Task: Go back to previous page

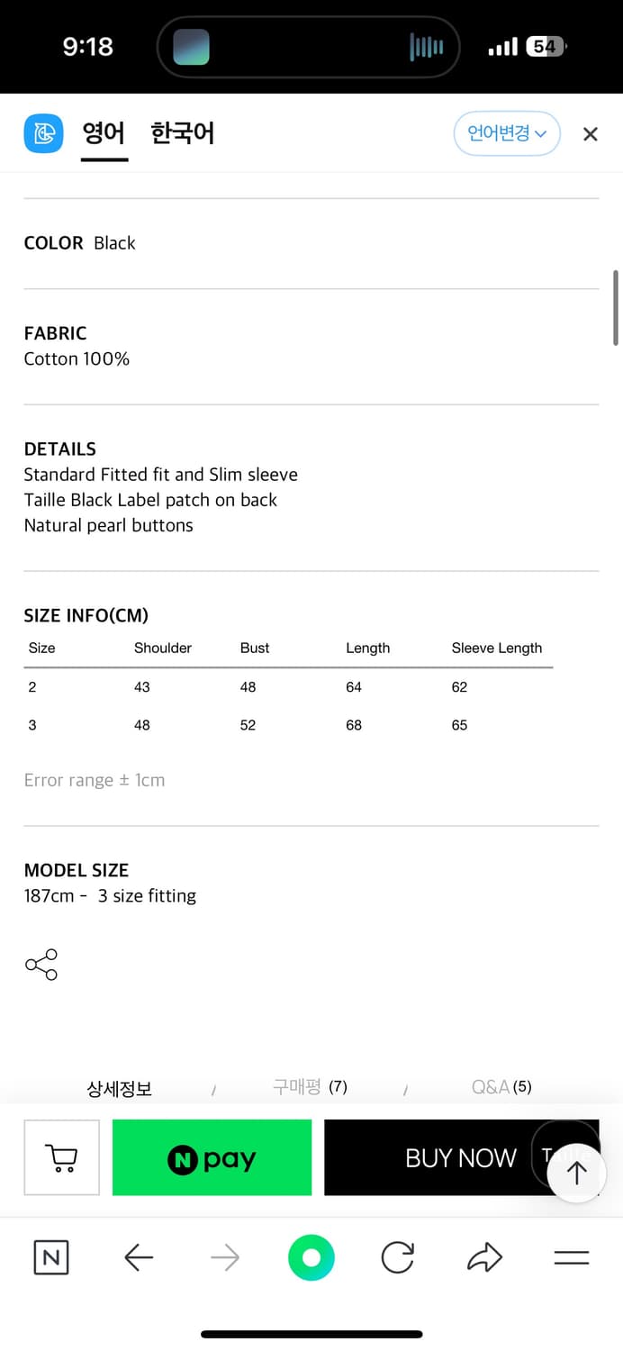Action: 139,1257
